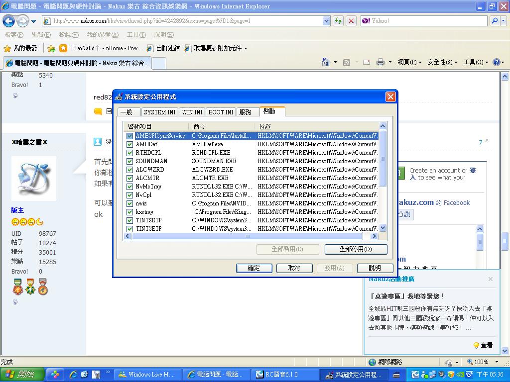The image size is (510, 382).
Task: Uncheck the AMBDef startup item
Action: [129, 144]
